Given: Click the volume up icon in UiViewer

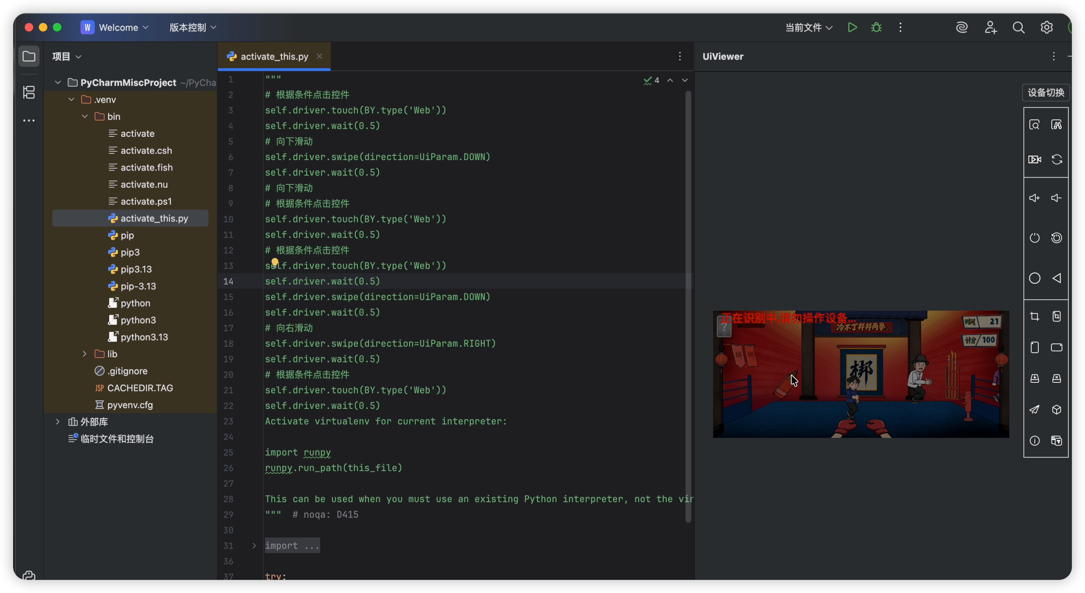Looking at the screenshot, I should [x=1034, y=198].
